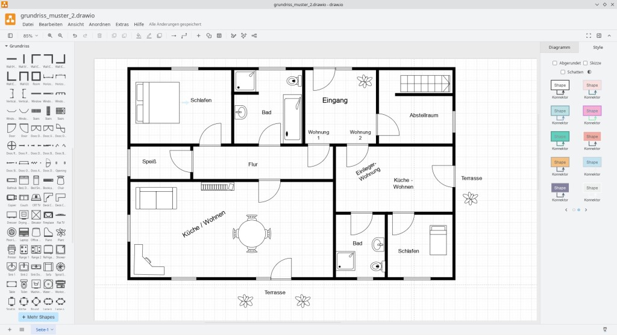Enable the Skizze checkbox
Screen dimensions: 617x335
[586, 63]
